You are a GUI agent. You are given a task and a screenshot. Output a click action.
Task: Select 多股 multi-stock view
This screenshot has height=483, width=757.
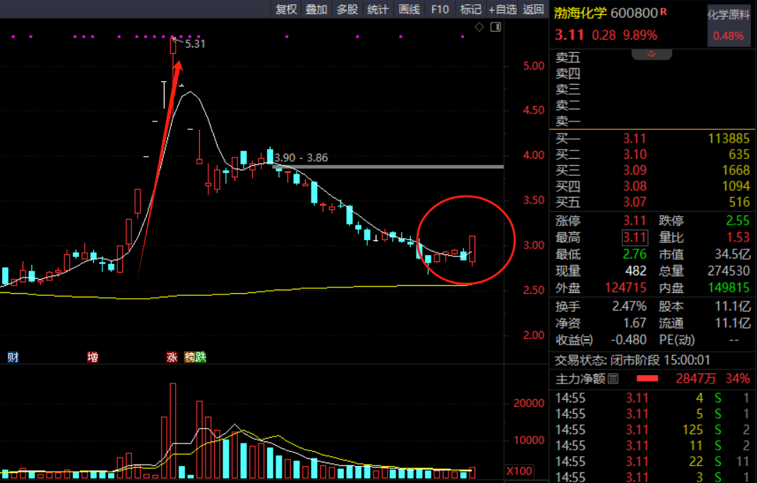tap(347, 9)
